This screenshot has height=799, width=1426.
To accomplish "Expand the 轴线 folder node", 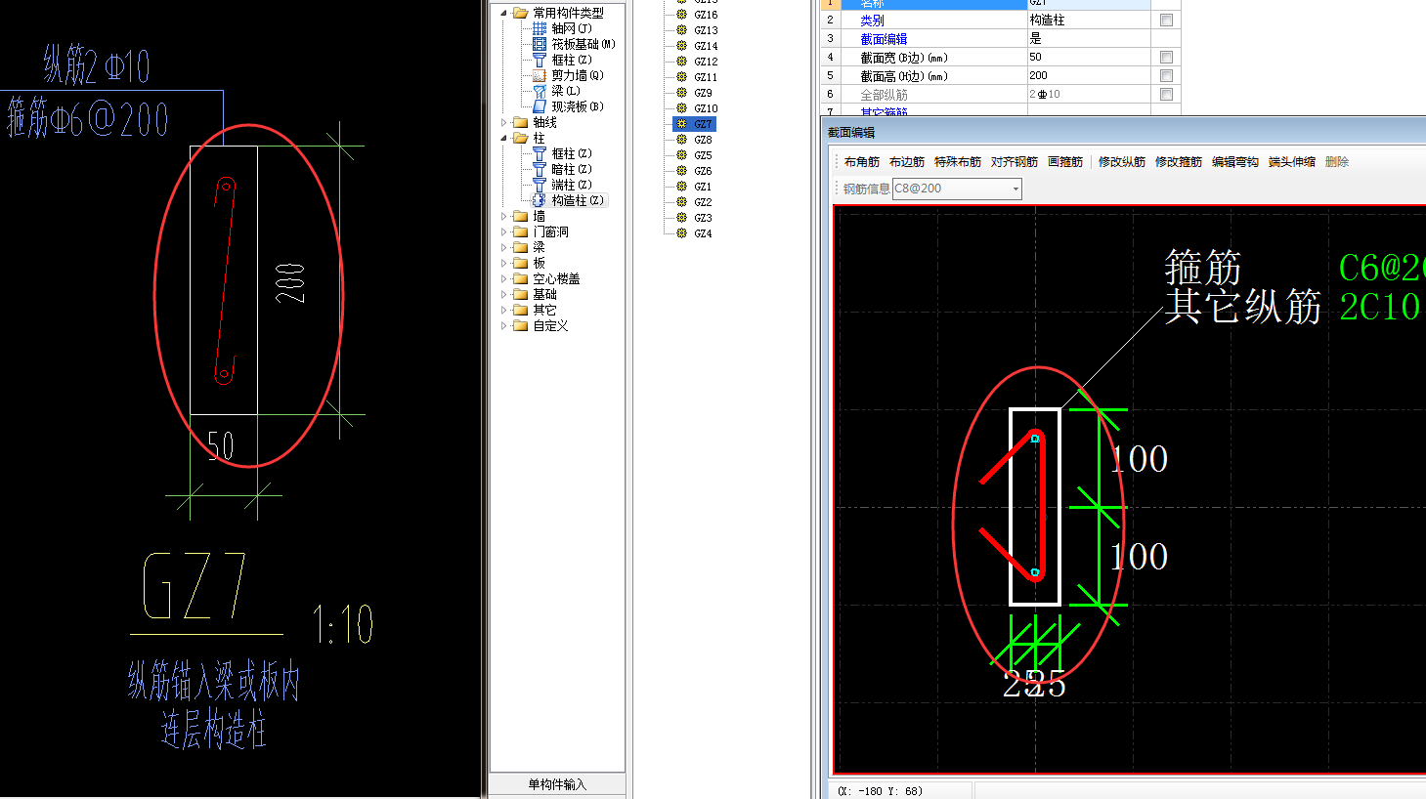I will click(x=504, y=122).
